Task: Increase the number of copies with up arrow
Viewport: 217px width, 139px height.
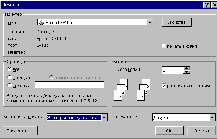Action: coord(187,68)
